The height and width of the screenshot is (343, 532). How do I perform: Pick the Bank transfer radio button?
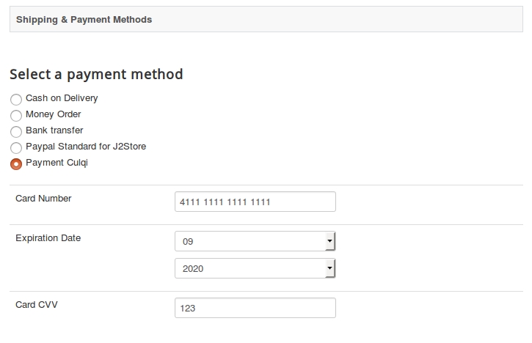pyautogui.click(x=16, y=131)
